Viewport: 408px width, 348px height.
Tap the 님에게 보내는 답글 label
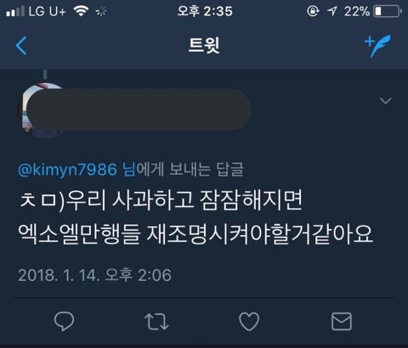point(183,170)
